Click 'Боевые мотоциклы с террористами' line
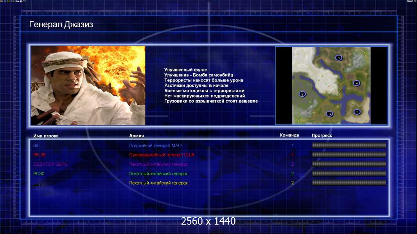Viewport: 417px width, 234px height. pos(204,90)
